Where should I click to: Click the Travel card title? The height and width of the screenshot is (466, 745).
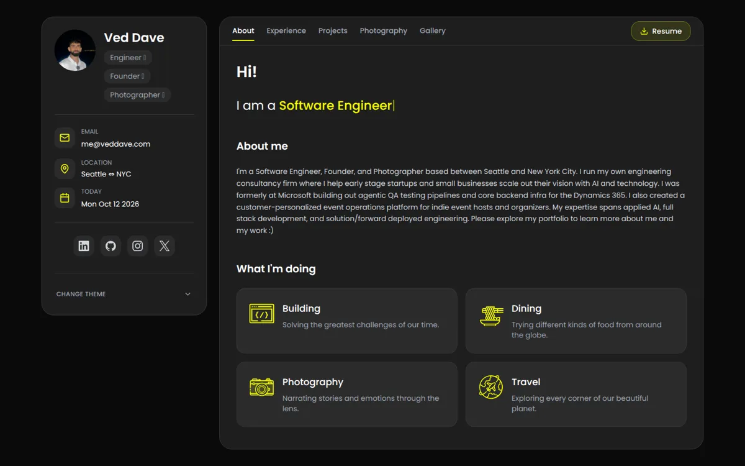[x=526, y=382]
